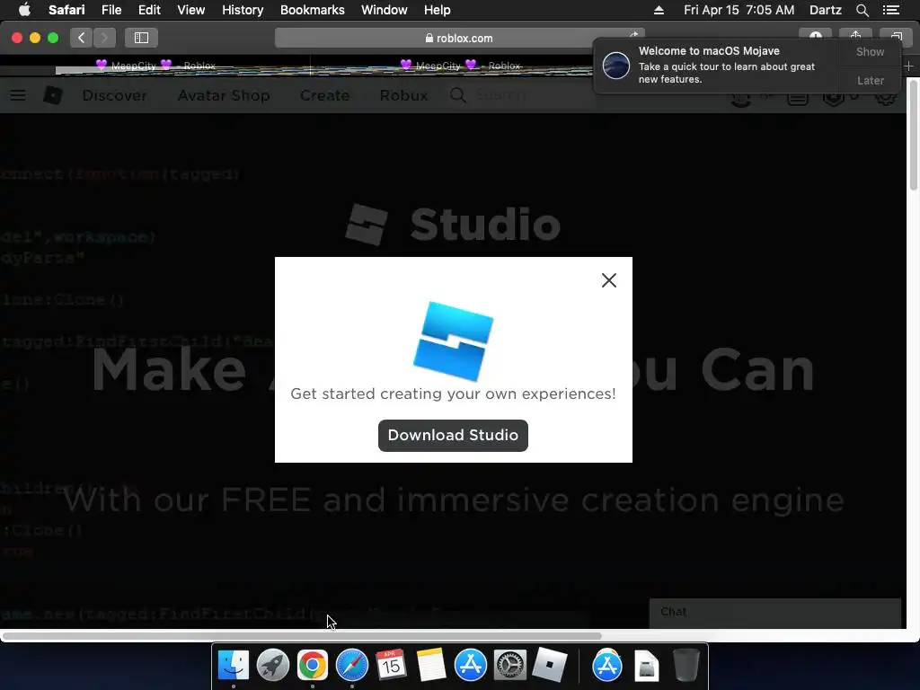920x690 pixels.
Task: Open the Roblox hamburger menu
Action: [x=18, y=95]
